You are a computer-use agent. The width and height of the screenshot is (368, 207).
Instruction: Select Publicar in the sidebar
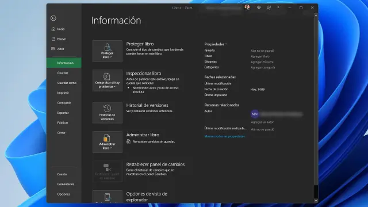64,122
